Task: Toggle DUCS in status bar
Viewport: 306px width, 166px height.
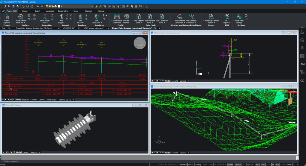Action: coord(258,165)
